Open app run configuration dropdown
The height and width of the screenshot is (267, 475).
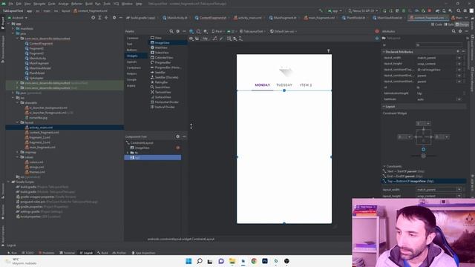(x=335, y=11)
